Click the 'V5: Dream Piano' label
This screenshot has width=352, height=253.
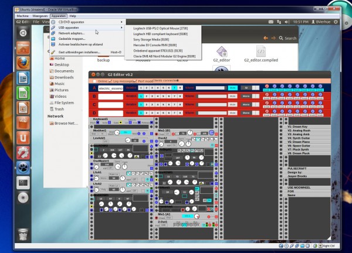click(x=299, y=142)
